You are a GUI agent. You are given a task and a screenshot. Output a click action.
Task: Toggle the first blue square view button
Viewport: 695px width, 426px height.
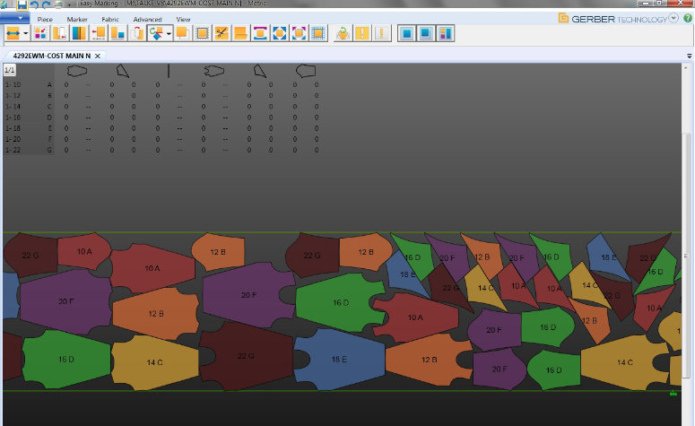407,33
